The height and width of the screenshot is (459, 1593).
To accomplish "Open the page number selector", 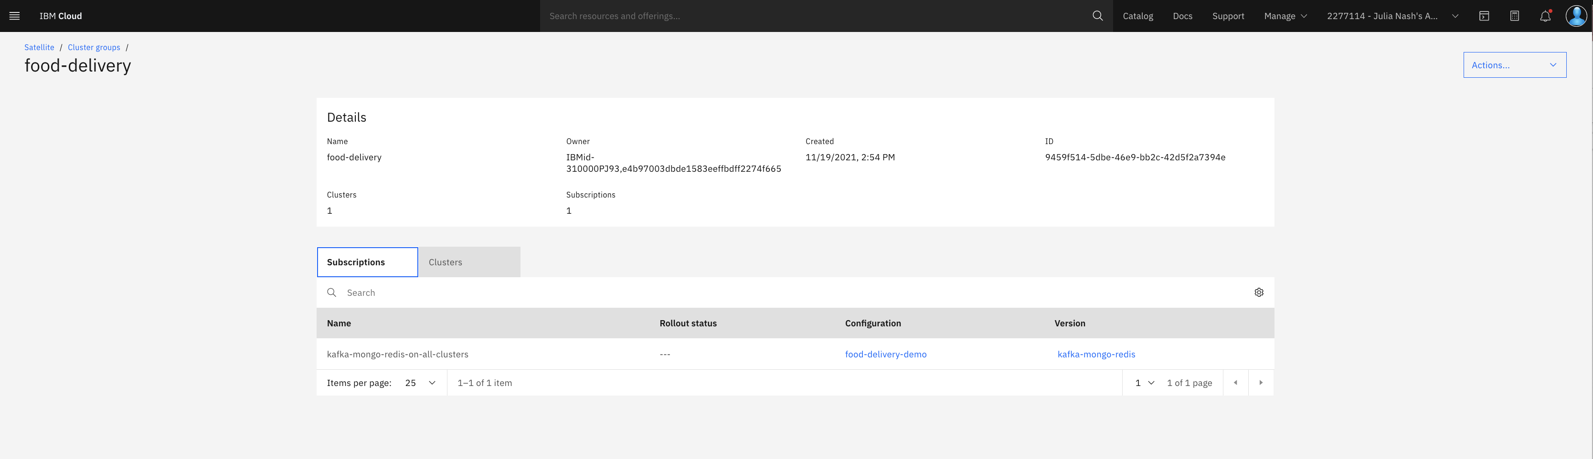I will (1145, 383).
